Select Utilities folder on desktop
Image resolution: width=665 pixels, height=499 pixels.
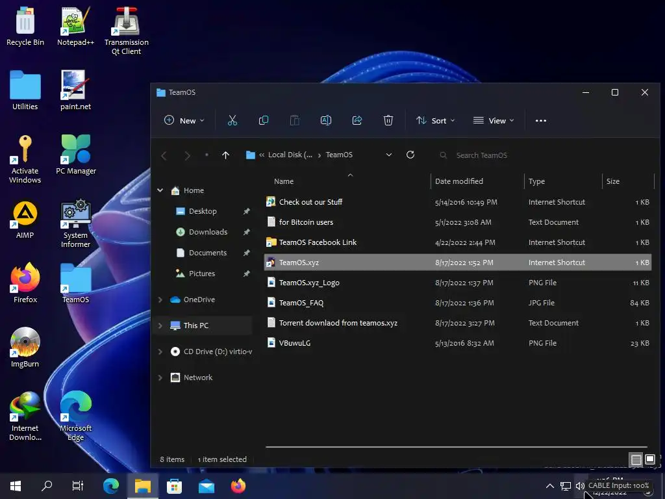[25, 90]
